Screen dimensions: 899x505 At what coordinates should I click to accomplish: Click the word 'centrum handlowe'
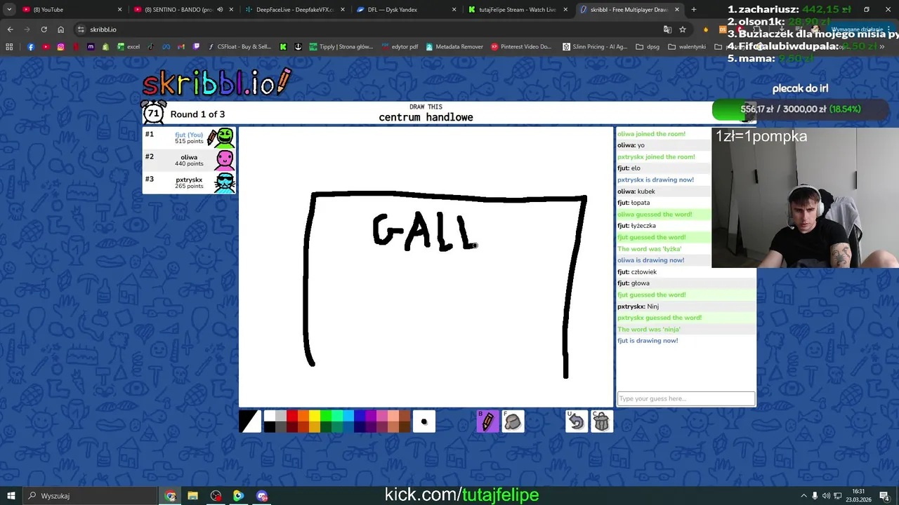coord(426,117)
